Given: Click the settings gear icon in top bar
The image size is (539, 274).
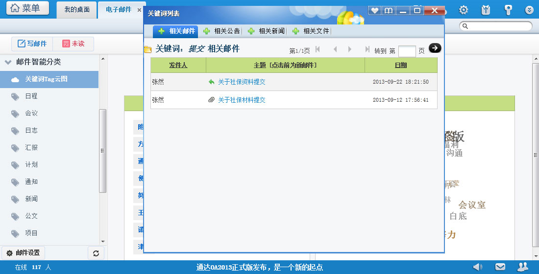Looking at the screenshot, I should pos(463,10).
